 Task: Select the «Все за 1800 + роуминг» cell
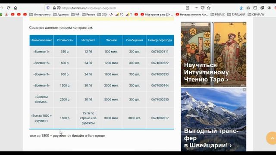click(x=41, y=118)
